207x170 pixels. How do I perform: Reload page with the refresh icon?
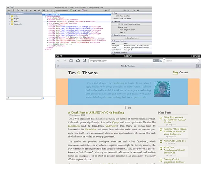click(161, 61)
